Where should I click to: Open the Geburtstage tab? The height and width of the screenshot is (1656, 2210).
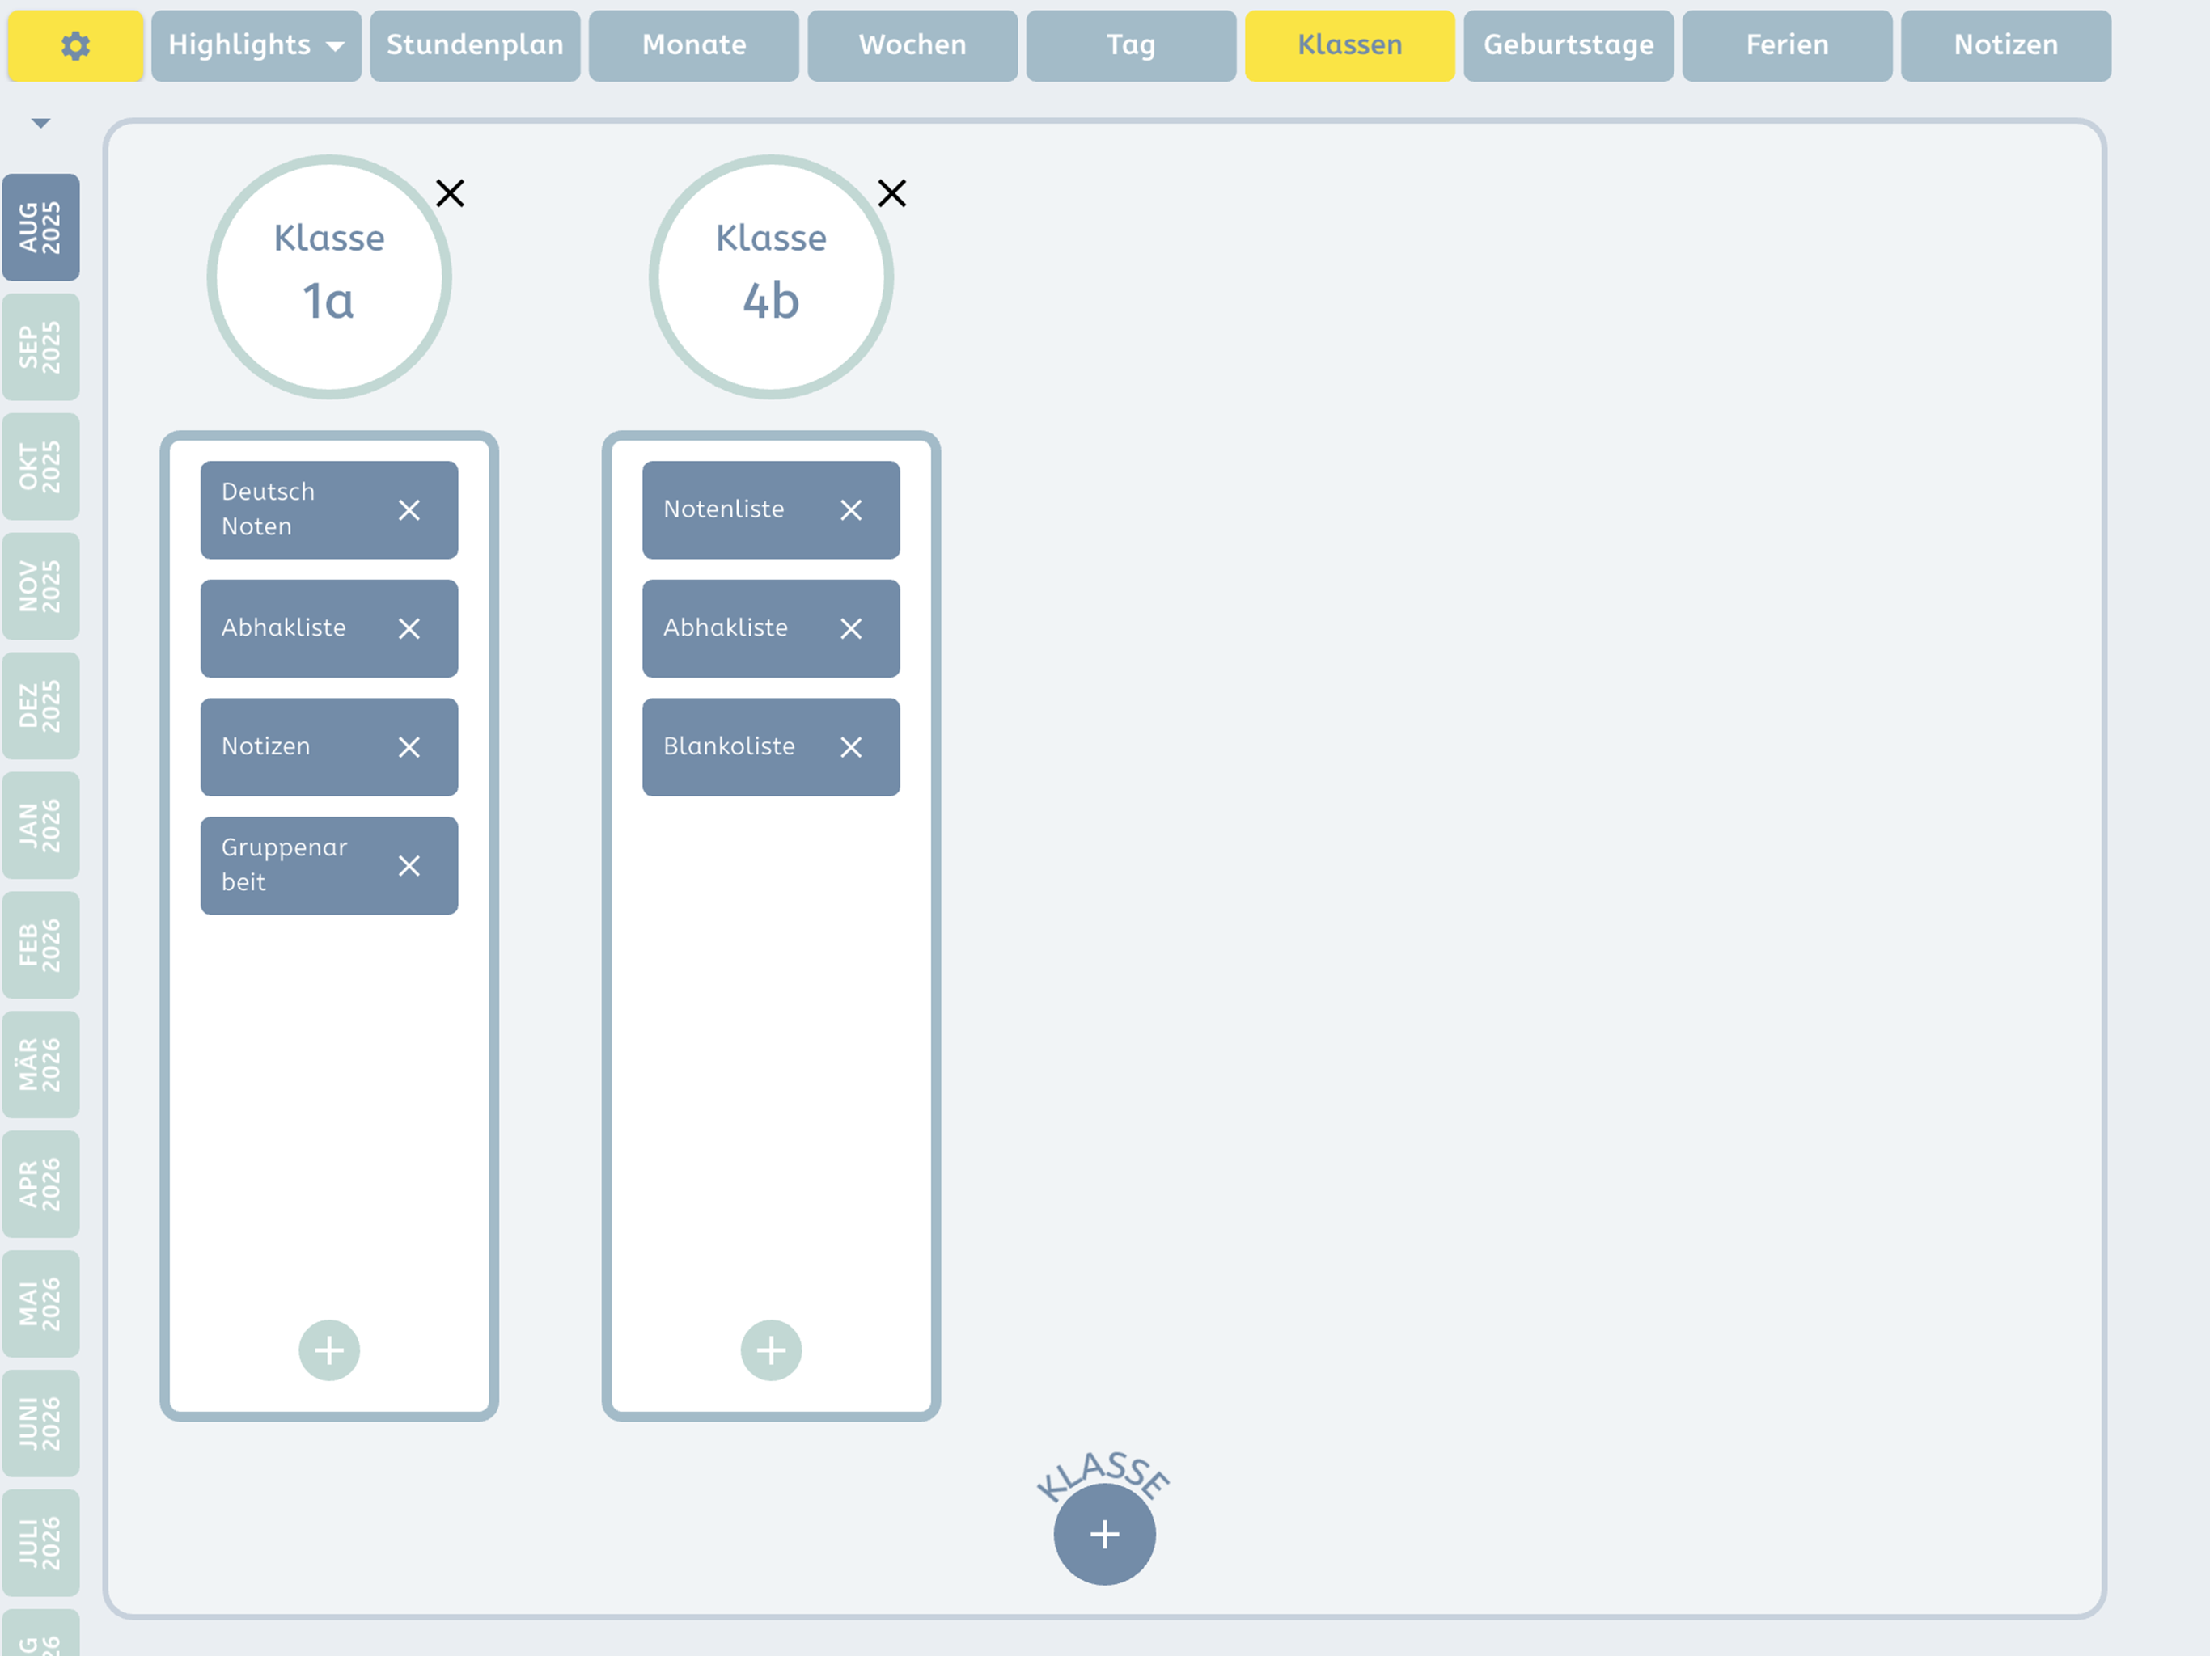coord(1569,45)
